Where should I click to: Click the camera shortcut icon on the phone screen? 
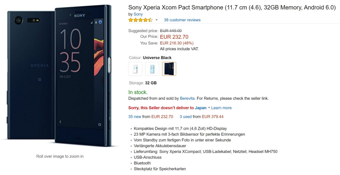coord(100,124)
